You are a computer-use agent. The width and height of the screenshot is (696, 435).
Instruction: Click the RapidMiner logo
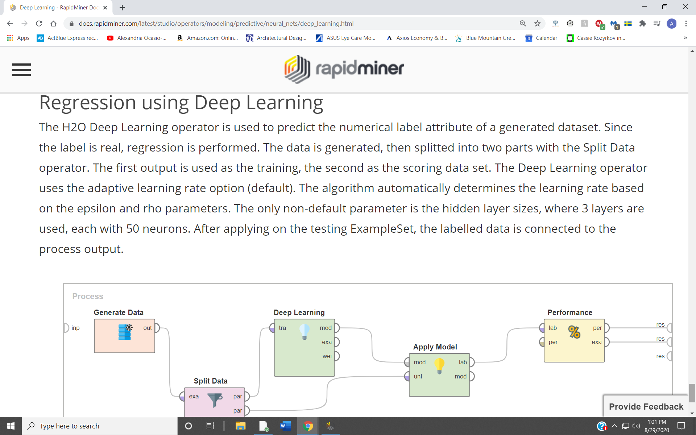344,69
